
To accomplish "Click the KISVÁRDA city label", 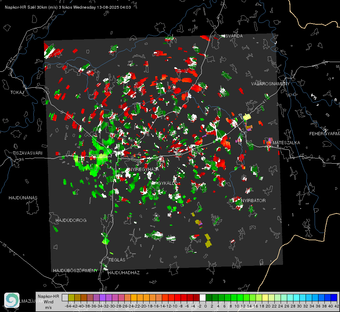I will click(x=232, y=36).
